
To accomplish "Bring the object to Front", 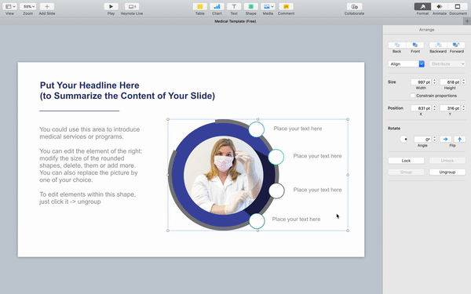I will click(415, 45).
